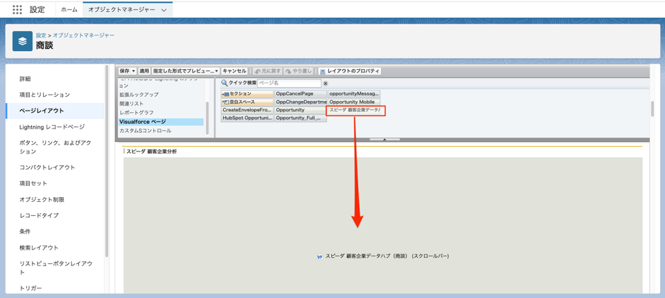Viewport: 665px width, 298px height.
Task: Click the undo 元に戻す button
Action: [x=267, y=71]
